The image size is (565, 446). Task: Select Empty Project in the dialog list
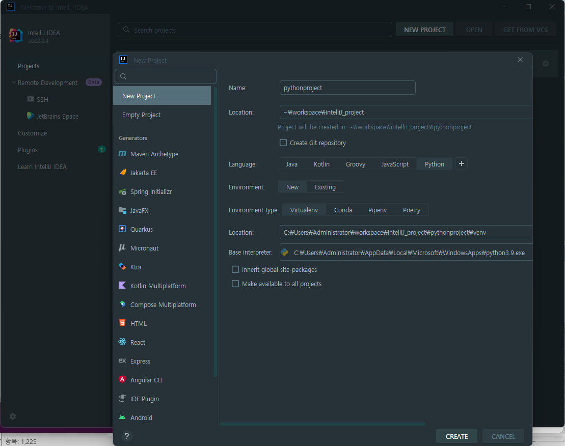[162, 115]
